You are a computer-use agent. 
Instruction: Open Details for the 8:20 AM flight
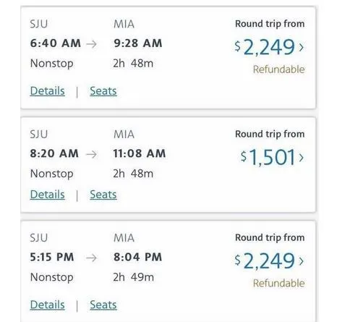point(48,195)
